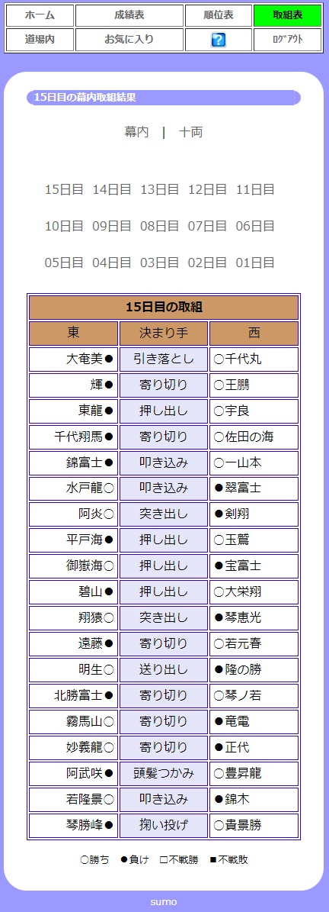Open the 成績表 menu tab
329x912 pixels.
click(x=129, y=16)
